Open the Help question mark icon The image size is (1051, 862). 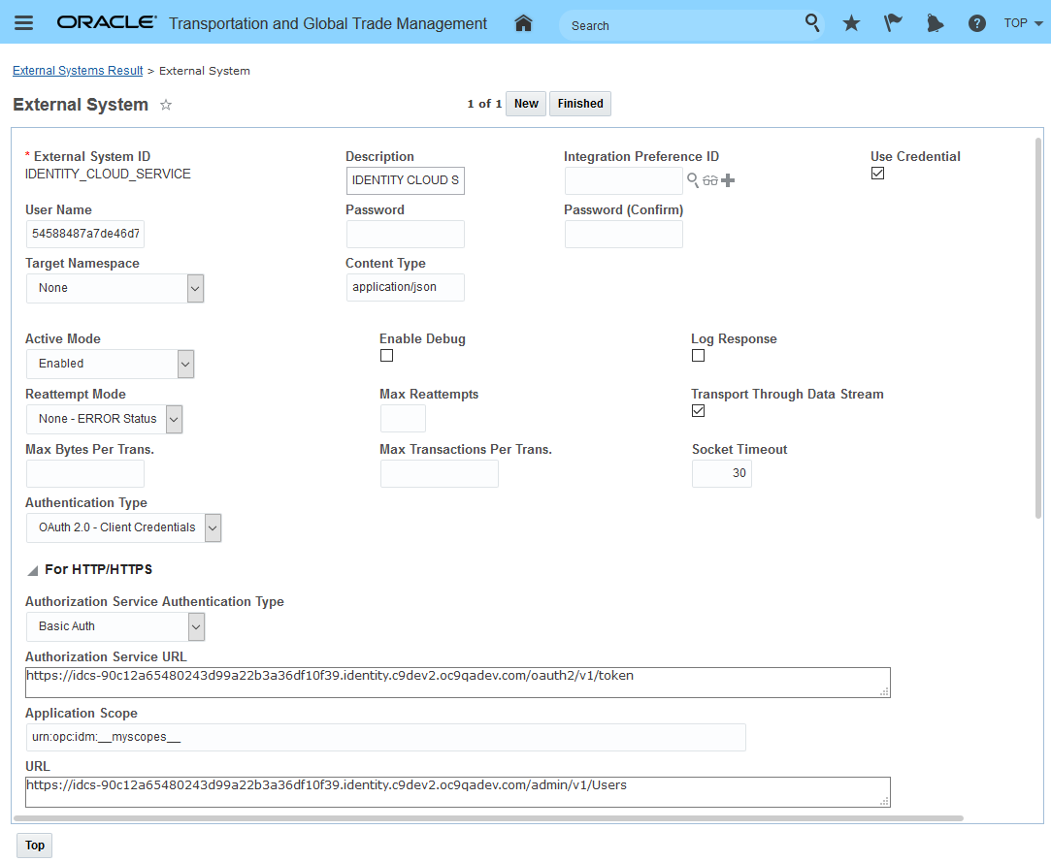(x=976, y=23)
